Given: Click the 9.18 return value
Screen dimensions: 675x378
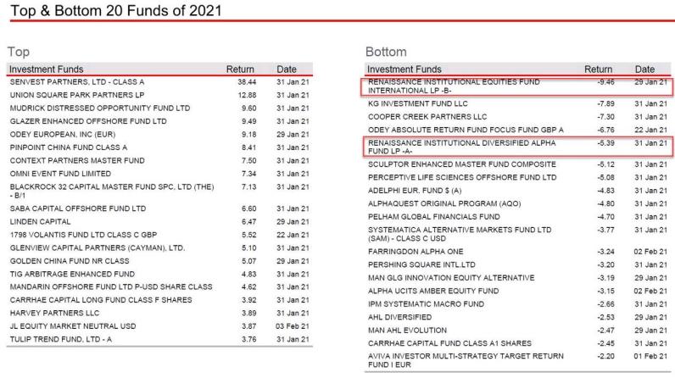Looking at the screenshot, I should click(x=248, y=134).
